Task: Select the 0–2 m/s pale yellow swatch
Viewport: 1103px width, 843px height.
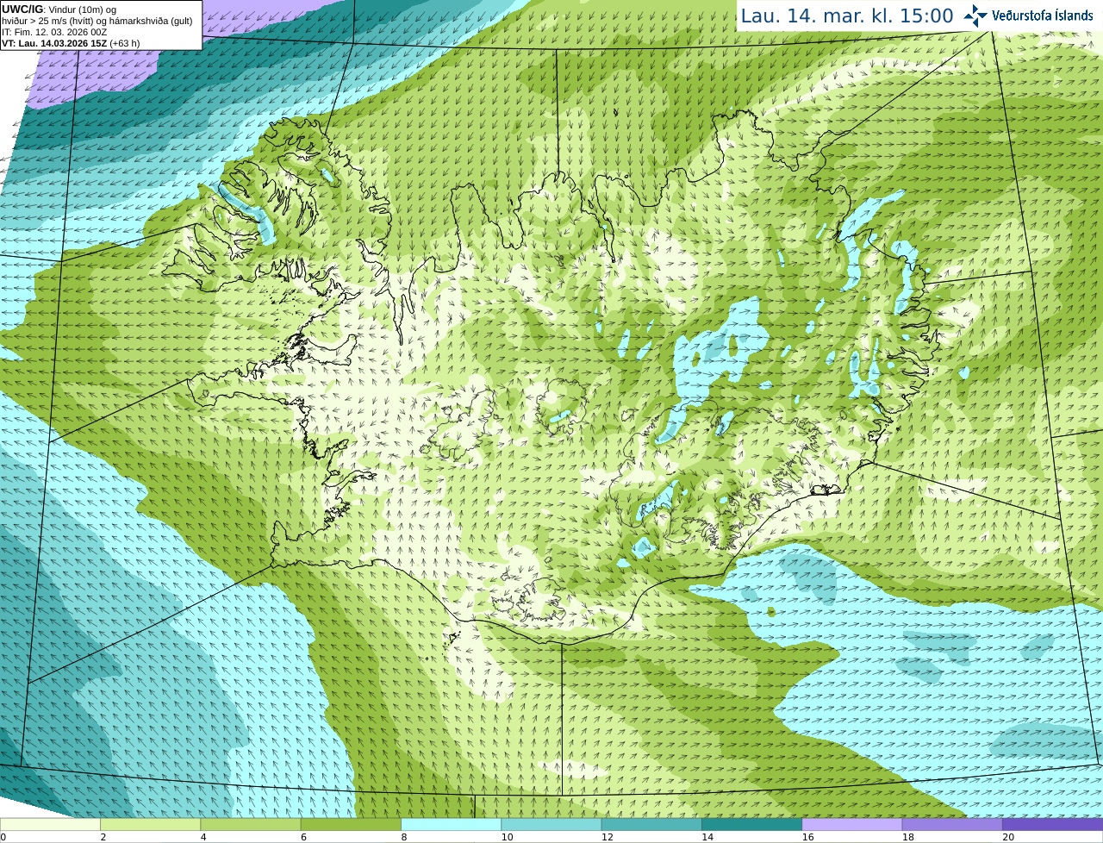Action: 50,824
